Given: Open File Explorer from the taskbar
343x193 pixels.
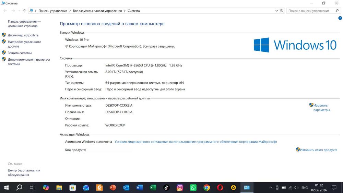Looking at the screenshot, I should pos(59,188).
